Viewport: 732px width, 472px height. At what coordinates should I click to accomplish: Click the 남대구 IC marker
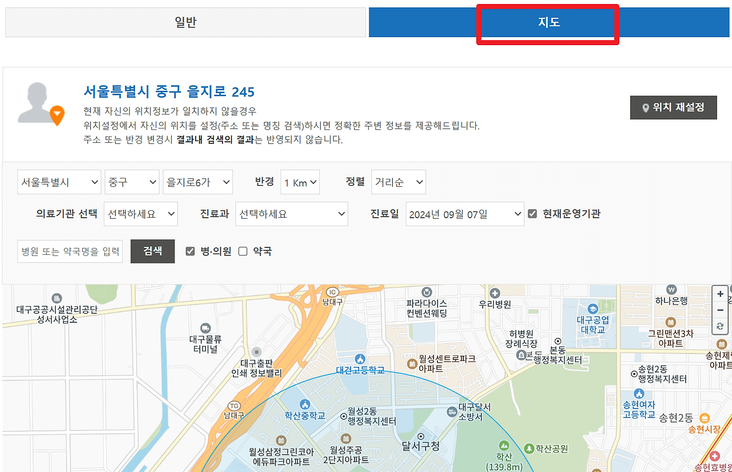pos(332,292)
